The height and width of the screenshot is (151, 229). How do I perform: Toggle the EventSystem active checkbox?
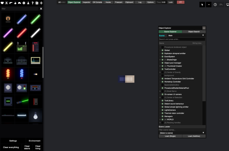pyautogui.click(x=162, y=57)
